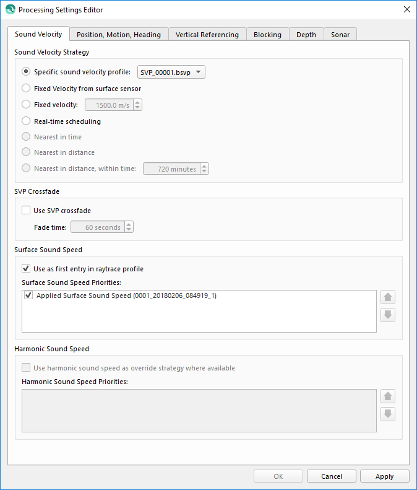
Task: Switch to the Sound Velocity tab
Action: (38, 34)
